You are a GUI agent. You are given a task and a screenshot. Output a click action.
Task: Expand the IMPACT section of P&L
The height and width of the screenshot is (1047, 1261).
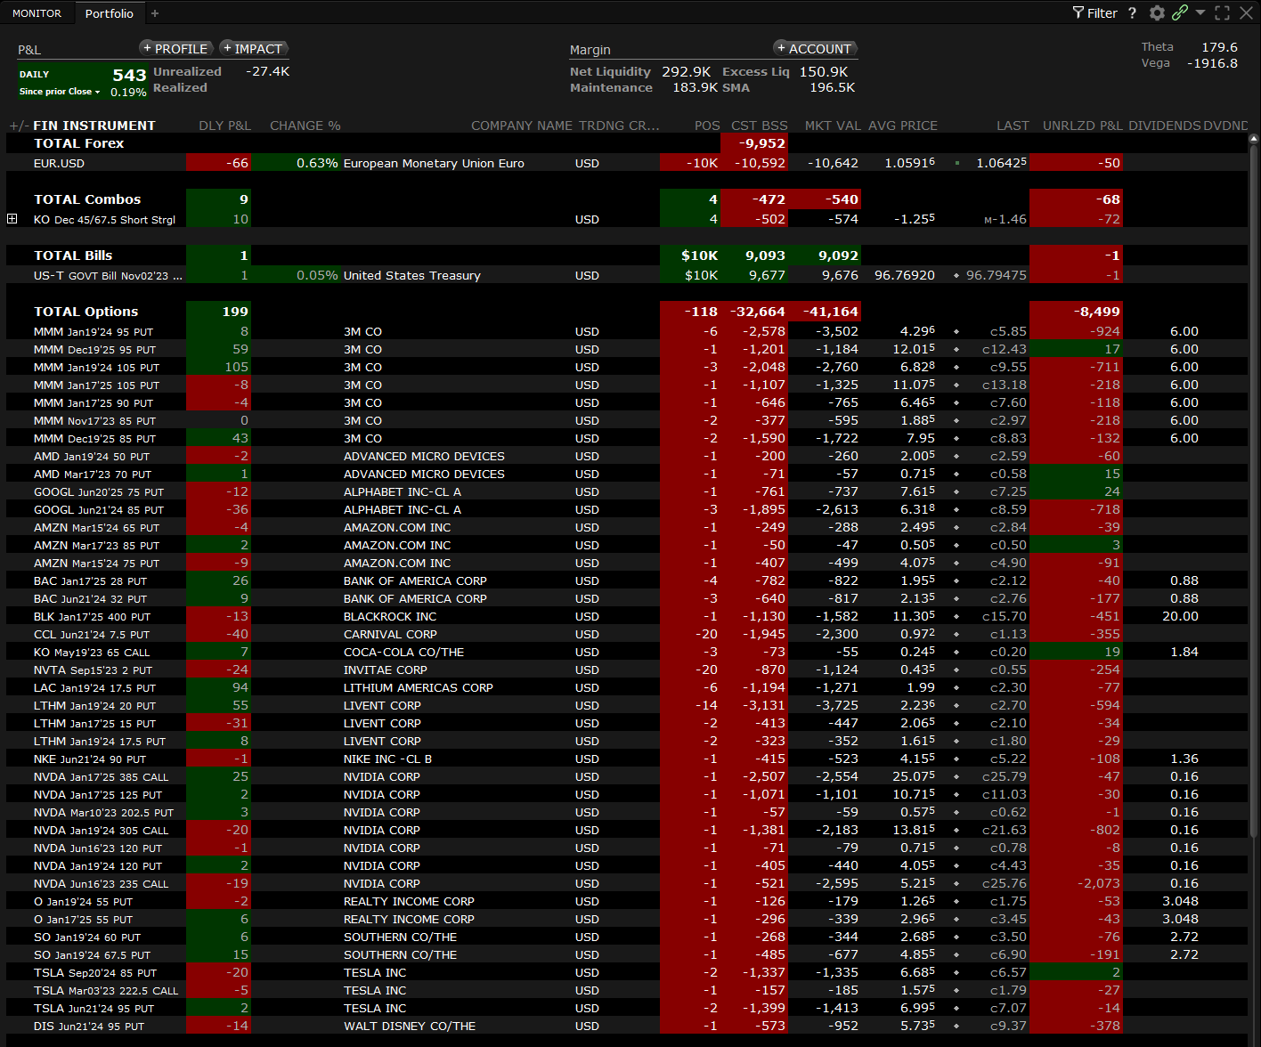coord(253,49)
